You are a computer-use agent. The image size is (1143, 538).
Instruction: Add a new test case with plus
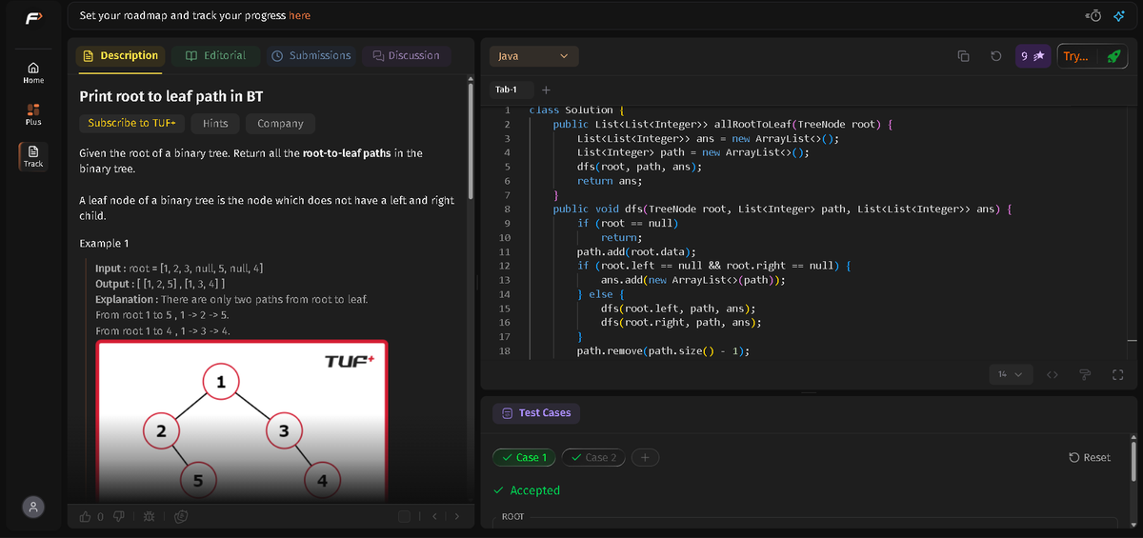tap(645, 457)
